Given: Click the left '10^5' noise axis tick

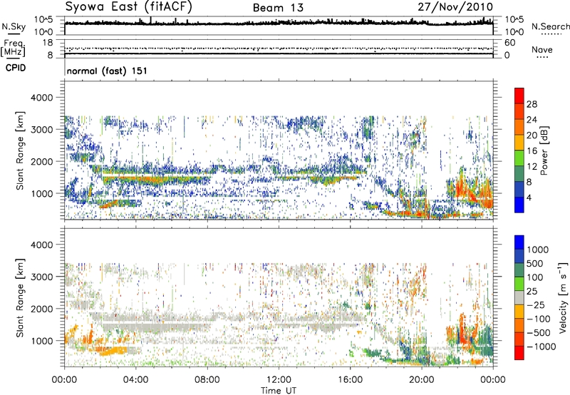Looking at the screenshot, I should pyautogui.click(x=43, y=20).
